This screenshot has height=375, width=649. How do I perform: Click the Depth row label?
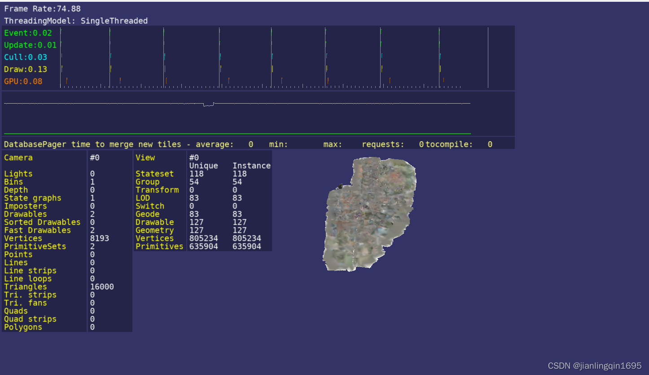pos(16,190)
